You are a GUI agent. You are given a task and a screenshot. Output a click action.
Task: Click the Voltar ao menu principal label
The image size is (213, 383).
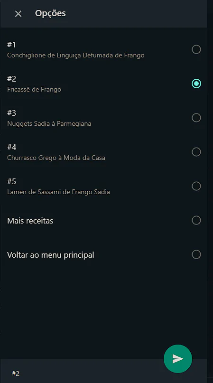(51, 255)
